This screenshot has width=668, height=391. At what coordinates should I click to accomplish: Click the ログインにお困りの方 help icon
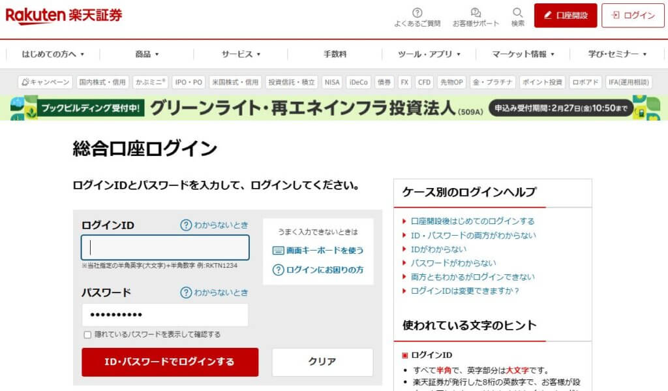(x=278, y=270)
